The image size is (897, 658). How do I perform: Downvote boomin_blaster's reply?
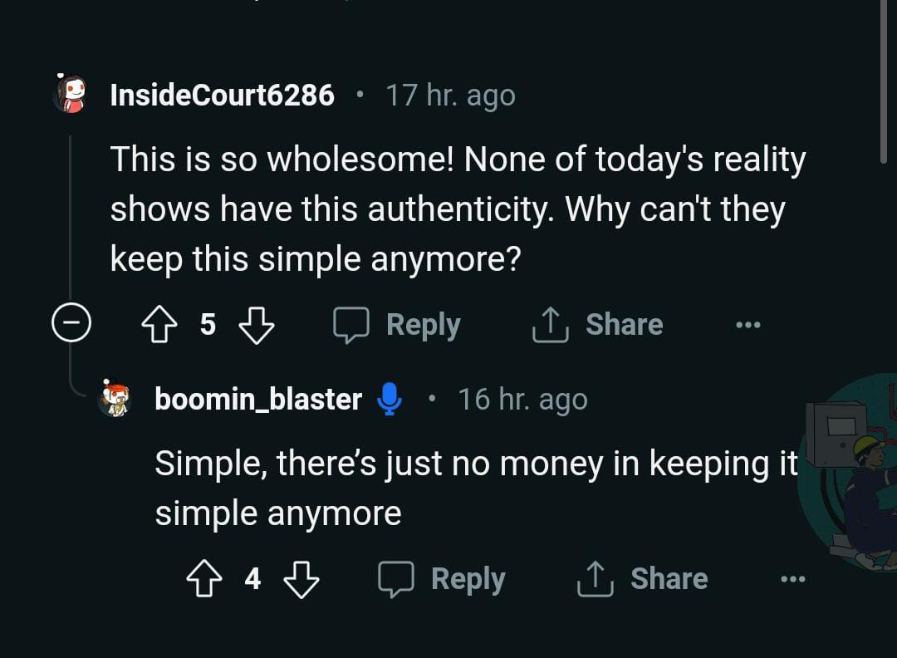tap(301, 579)
